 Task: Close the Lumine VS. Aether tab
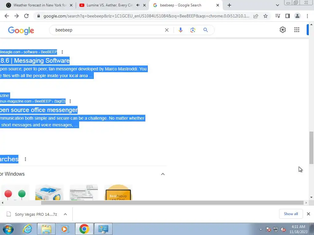point(144,5)
